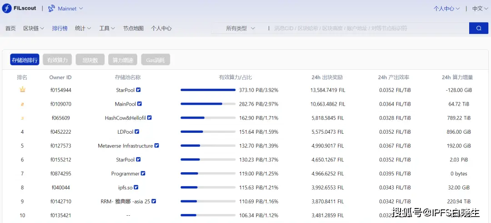Switch to the 出块数 tab

click(90, 60)
